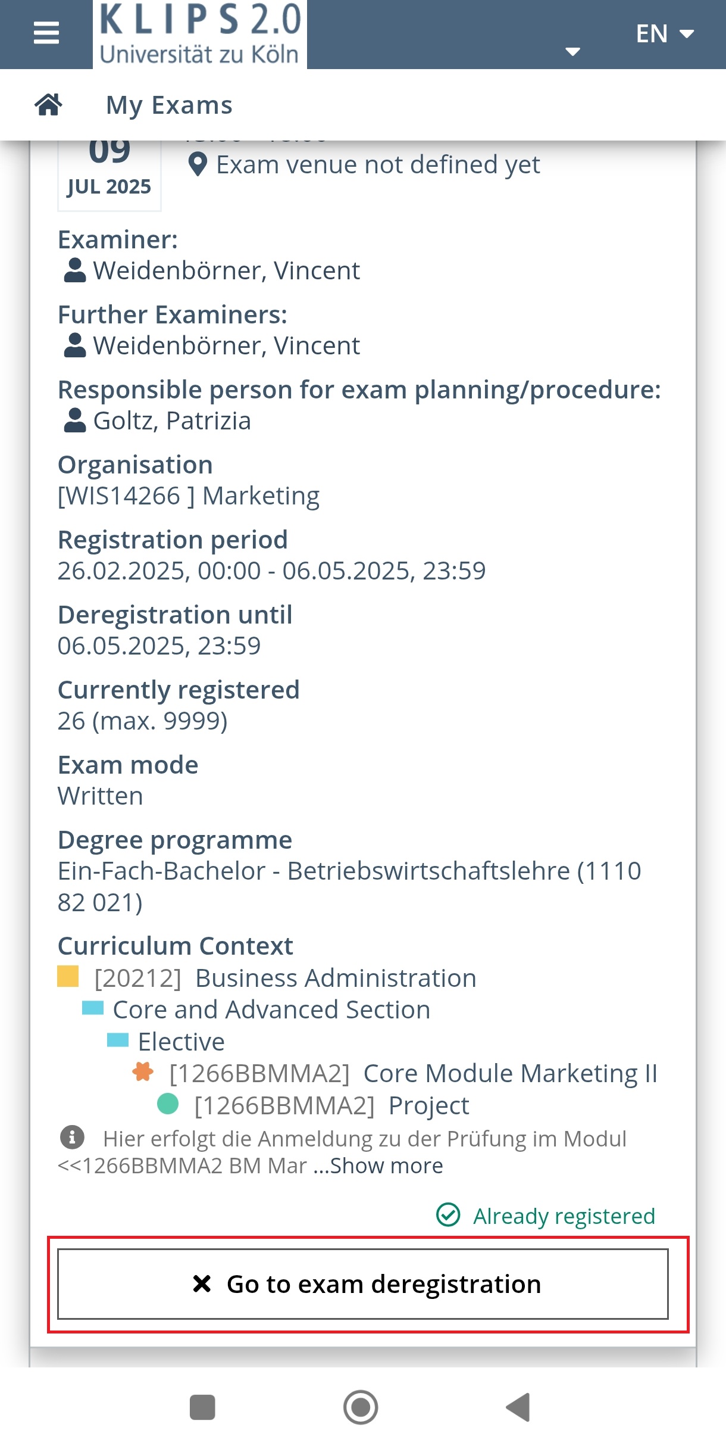726x1452 pixels.
Task: Click person icon beside Goltz, Patrizia
Action: pos(75,420)
